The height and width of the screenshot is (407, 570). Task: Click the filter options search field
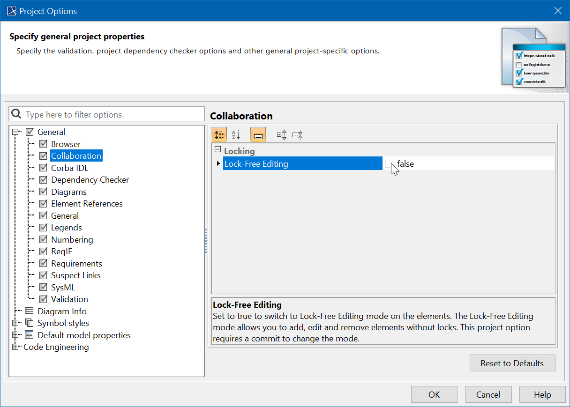click(x=112, y=114)
